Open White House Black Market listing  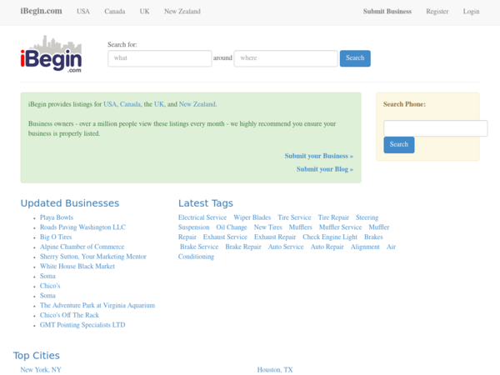click(77, 267)
